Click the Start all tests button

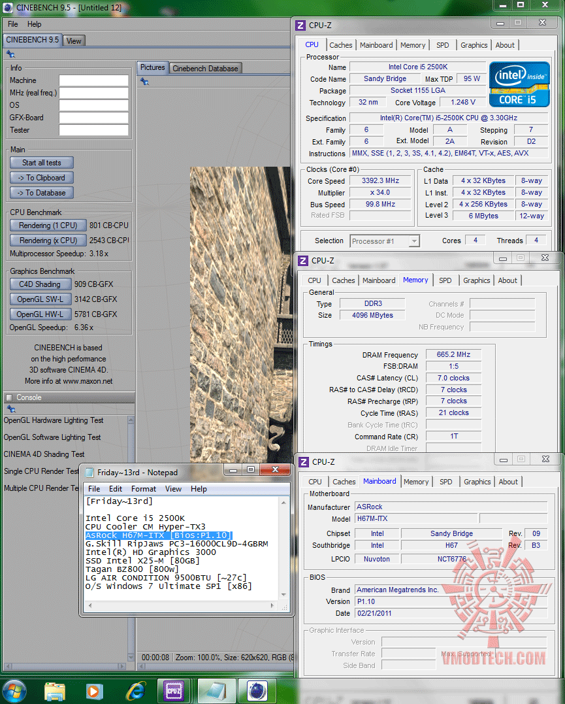coord(42,163)
